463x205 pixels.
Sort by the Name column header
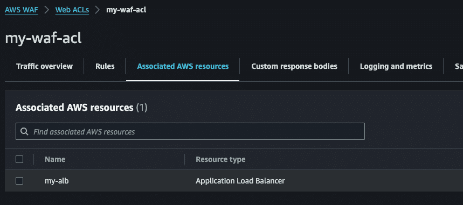55,160
